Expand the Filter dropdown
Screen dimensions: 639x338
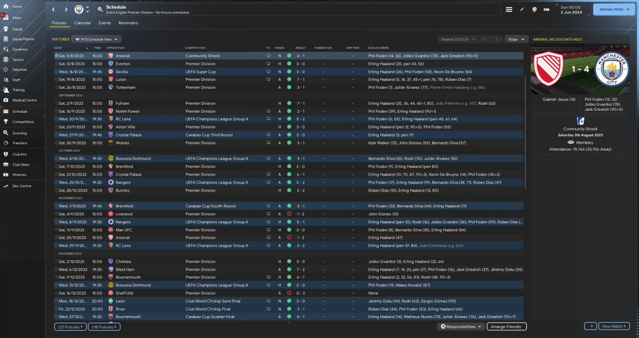(x=516, y=39)
